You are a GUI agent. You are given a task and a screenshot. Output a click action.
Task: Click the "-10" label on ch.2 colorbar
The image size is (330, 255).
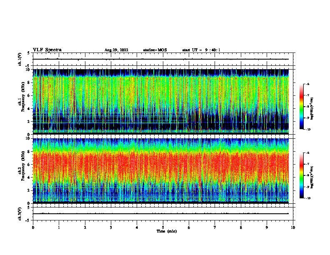pos(308,198)
